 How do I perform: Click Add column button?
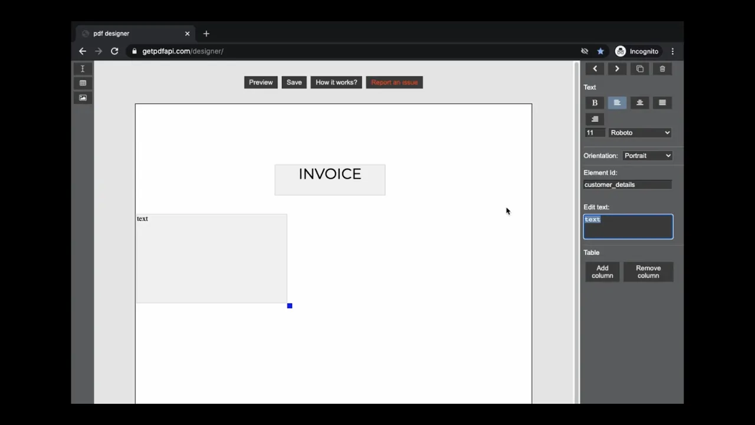point(602,272)
